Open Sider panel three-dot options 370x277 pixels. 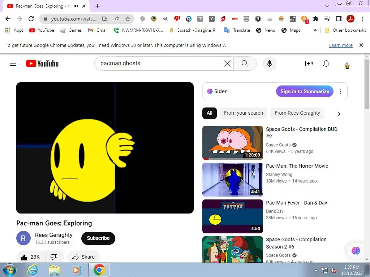tap(340, 91)
